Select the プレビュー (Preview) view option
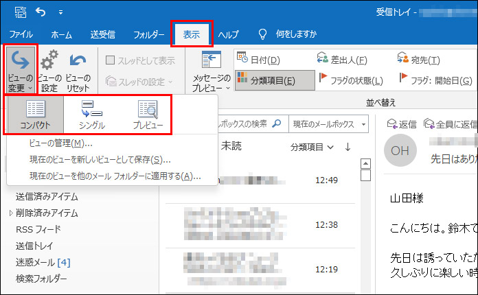478x295 pixels. 148,115
